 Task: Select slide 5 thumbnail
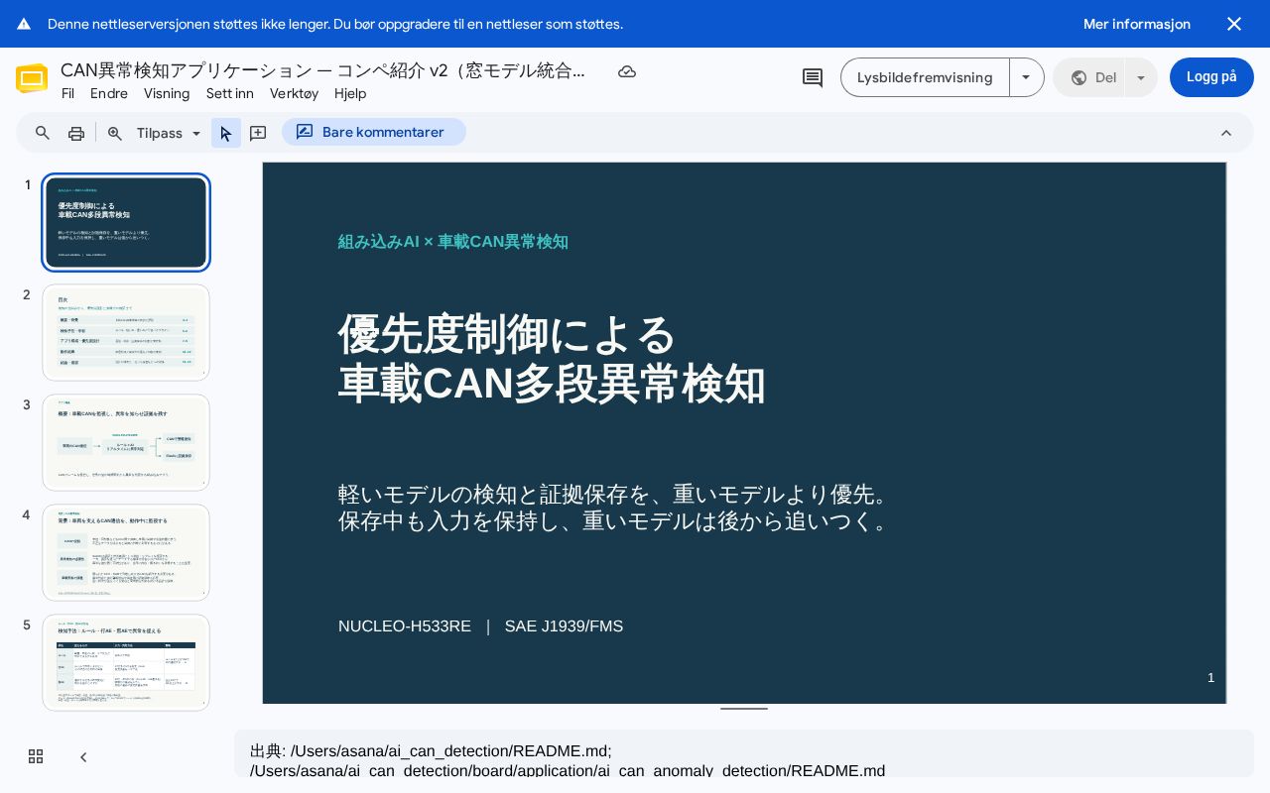point(126,662)
